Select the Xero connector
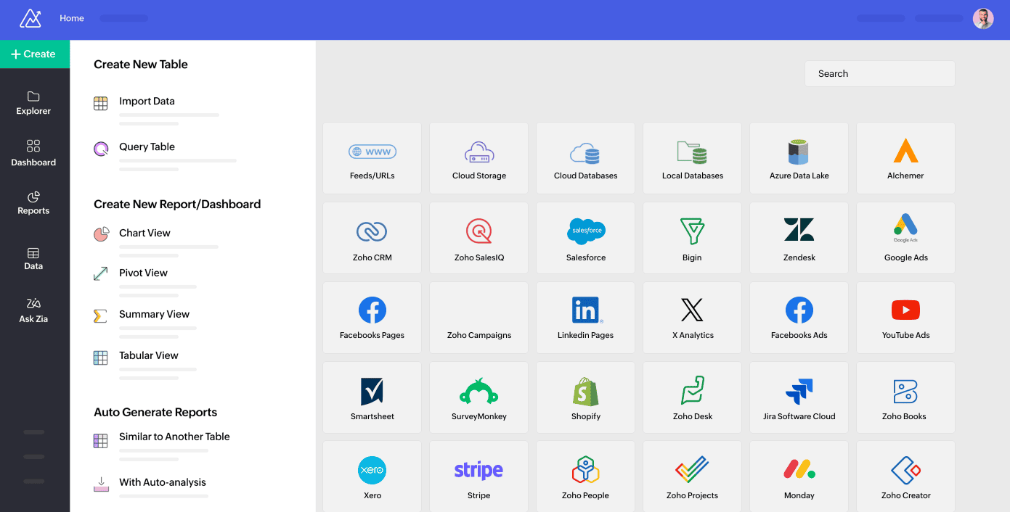The width and height of the screenshot is (1010, 512). click(x=372, y=476)
